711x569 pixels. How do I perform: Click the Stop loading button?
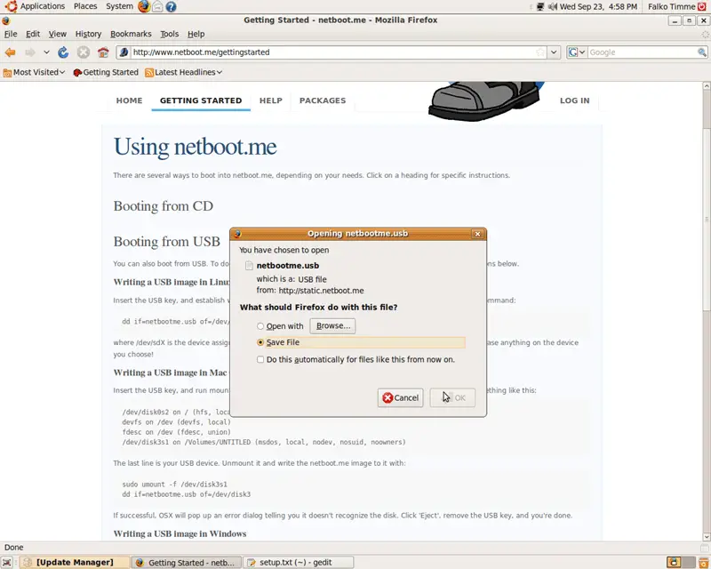pyautogui.click(x=83, y=52)
